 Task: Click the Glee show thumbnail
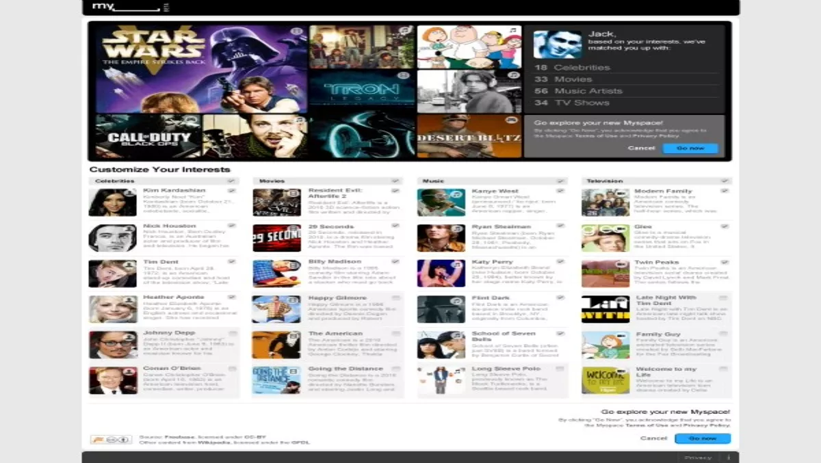[605, 238]
